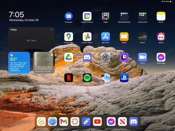Open Gmail from the dock

(x=64, y=122)
